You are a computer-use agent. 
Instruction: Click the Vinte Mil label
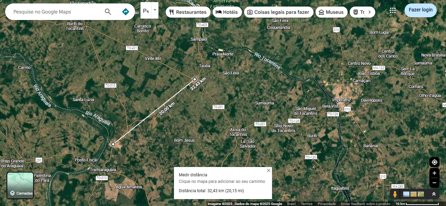(x=153, y=59)
